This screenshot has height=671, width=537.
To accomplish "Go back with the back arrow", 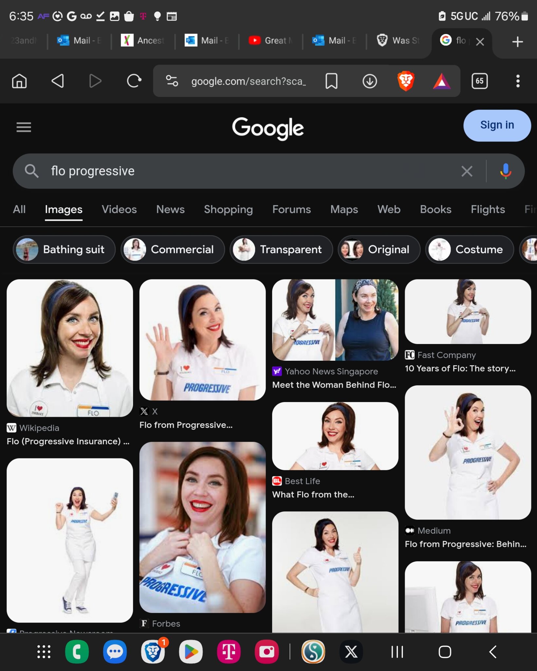I will pyautogui.click(x=58, y=81).
